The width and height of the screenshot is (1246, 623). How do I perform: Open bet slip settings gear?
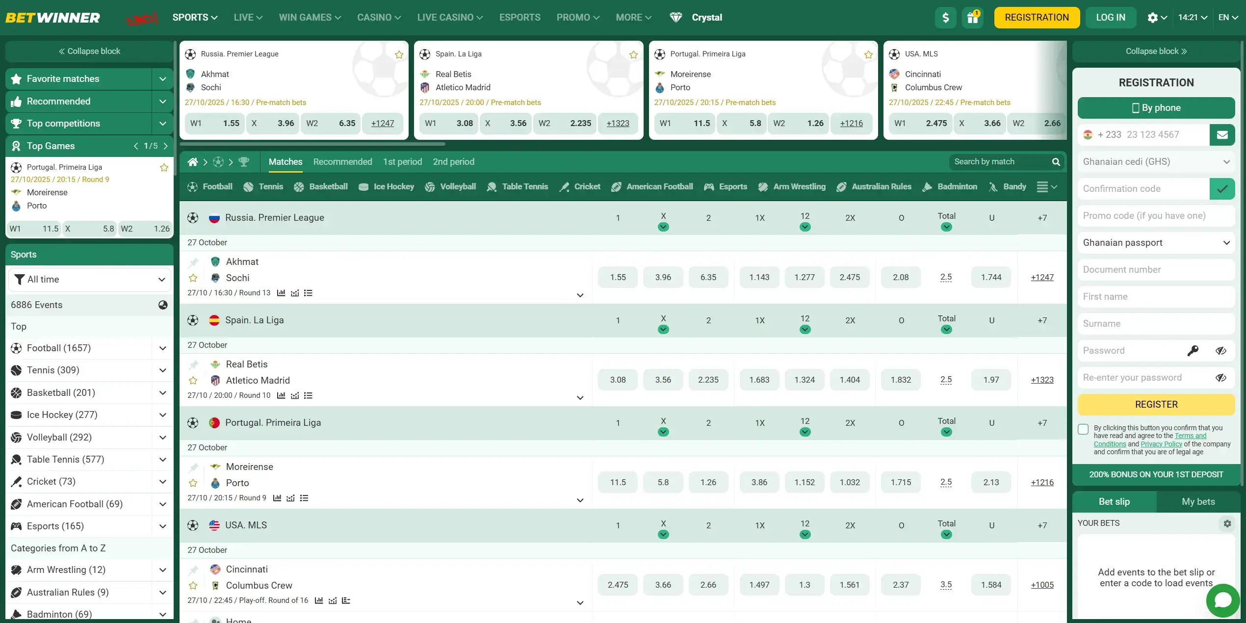1227,523
